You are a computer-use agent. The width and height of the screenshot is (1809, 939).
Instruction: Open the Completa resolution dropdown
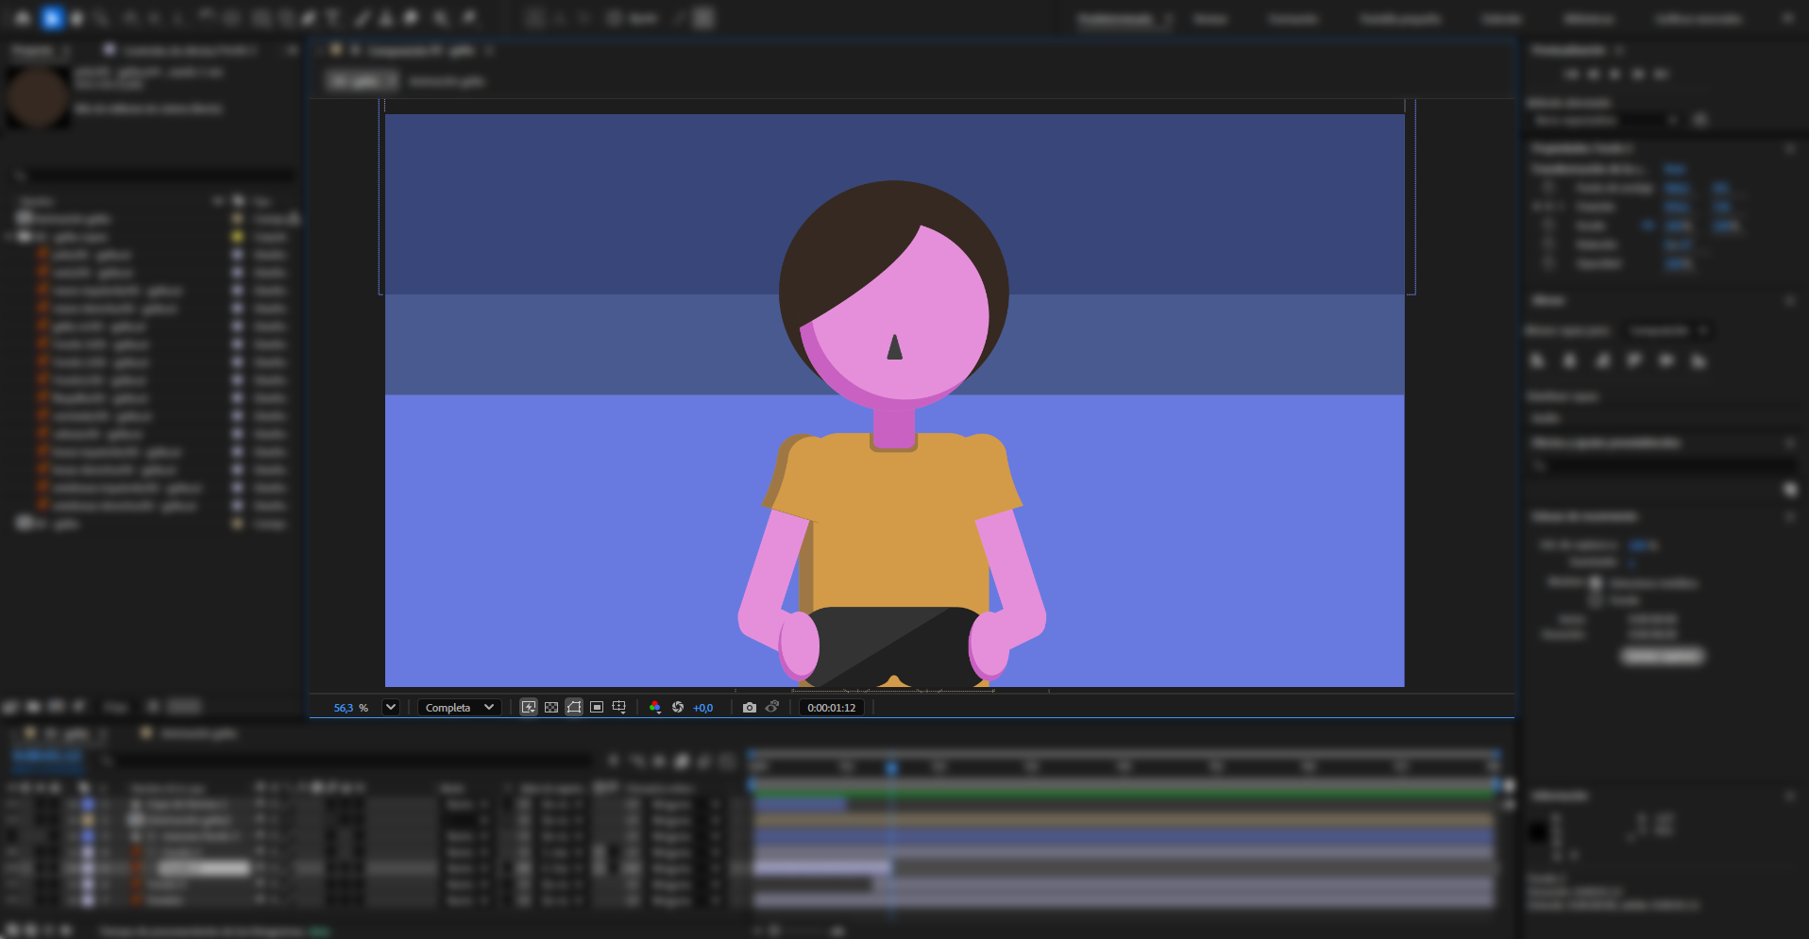pos(460,708)
